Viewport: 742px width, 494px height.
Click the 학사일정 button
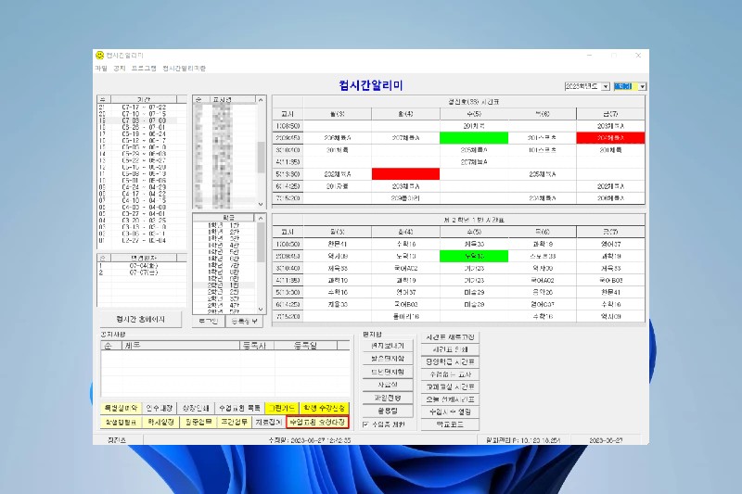click(160, 422)
